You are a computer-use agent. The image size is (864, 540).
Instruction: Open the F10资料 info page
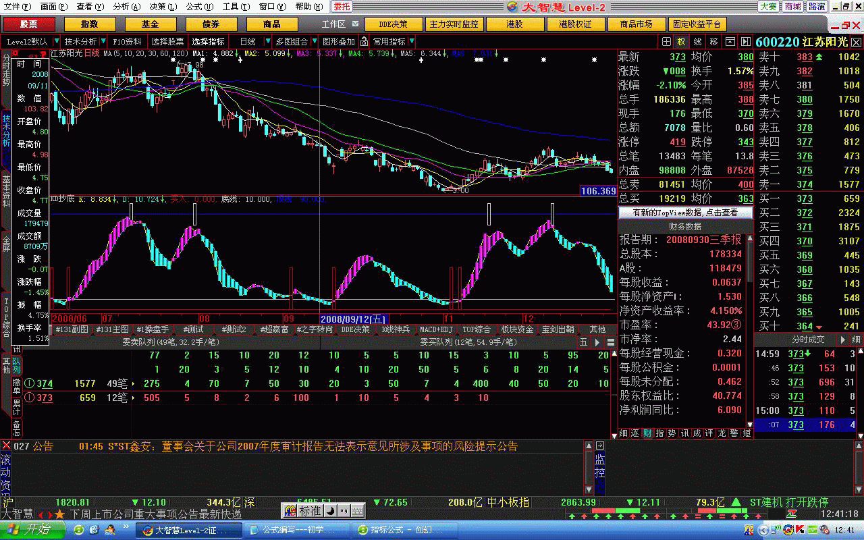[127, 41]
